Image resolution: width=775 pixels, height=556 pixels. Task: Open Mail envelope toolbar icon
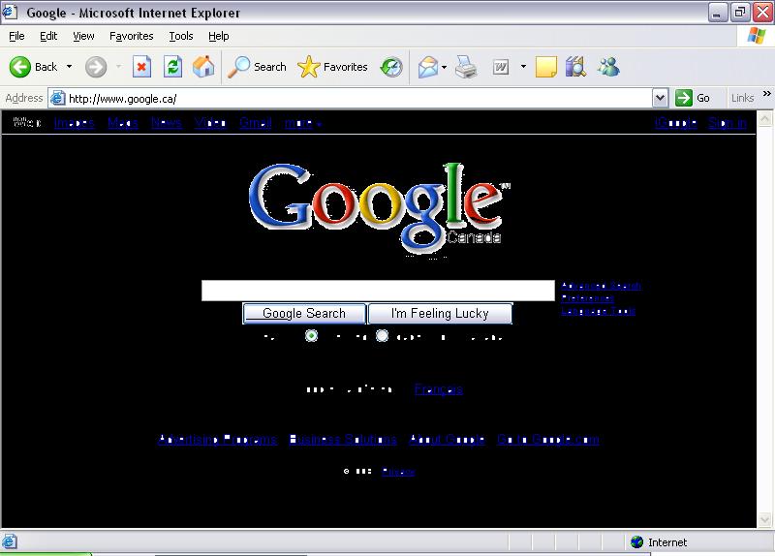pos(428,67)
